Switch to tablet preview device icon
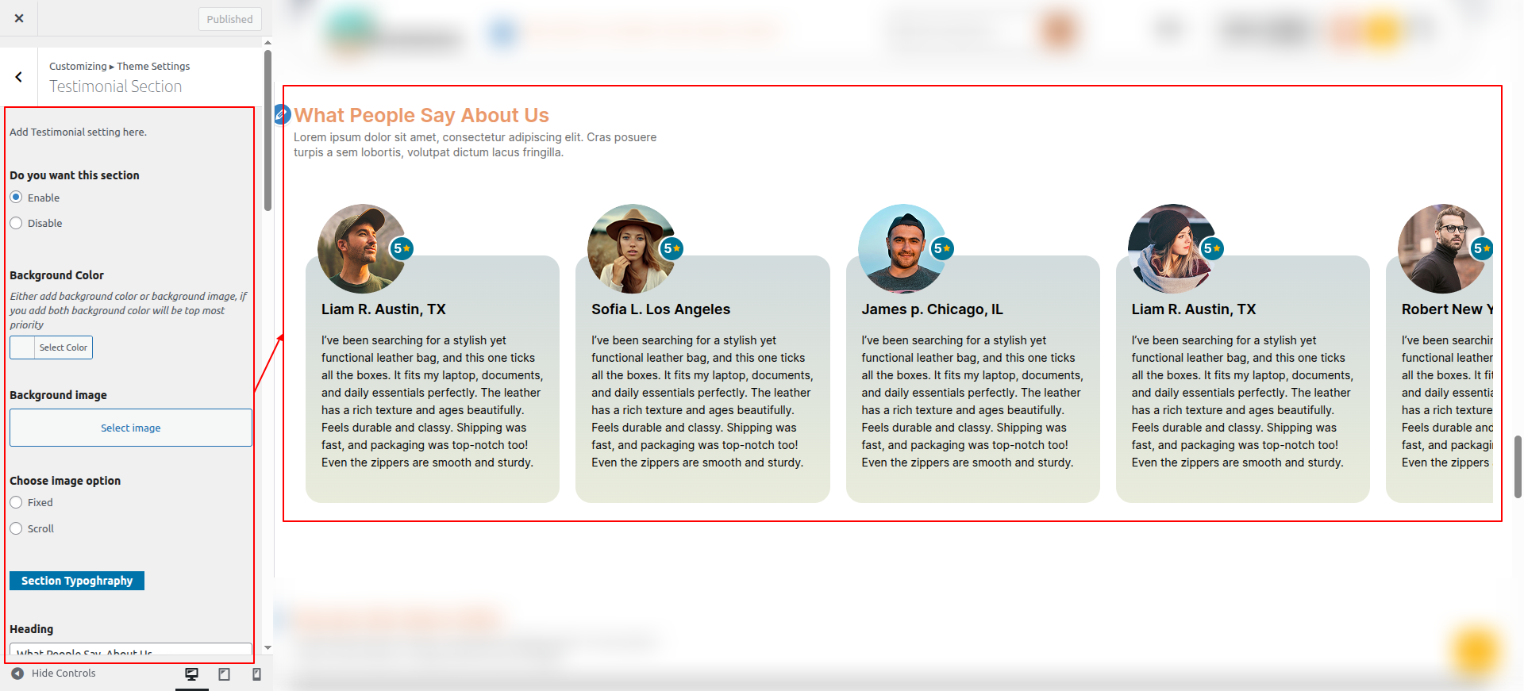Viewport: 1524px width, 691px height. (225, 674)
